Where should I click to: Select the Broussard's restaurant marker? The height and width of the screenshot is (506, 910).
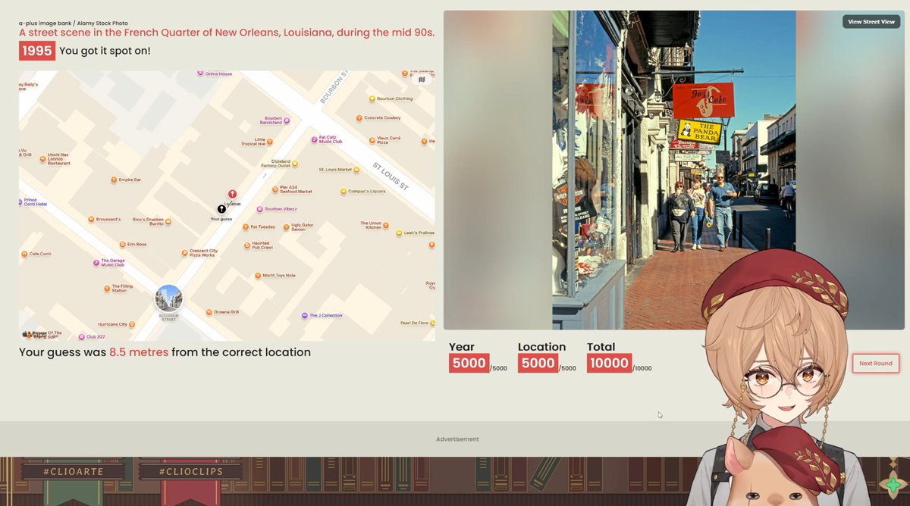point(90,219)
